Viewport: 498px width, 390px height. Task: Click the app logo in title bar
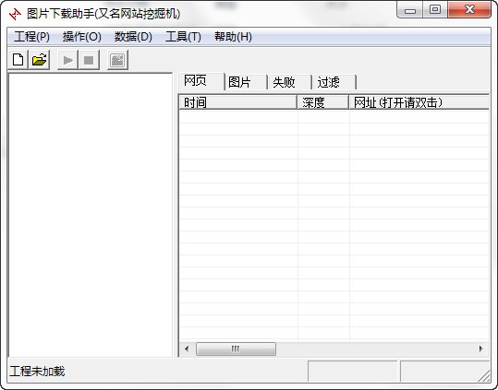(15, 14)
